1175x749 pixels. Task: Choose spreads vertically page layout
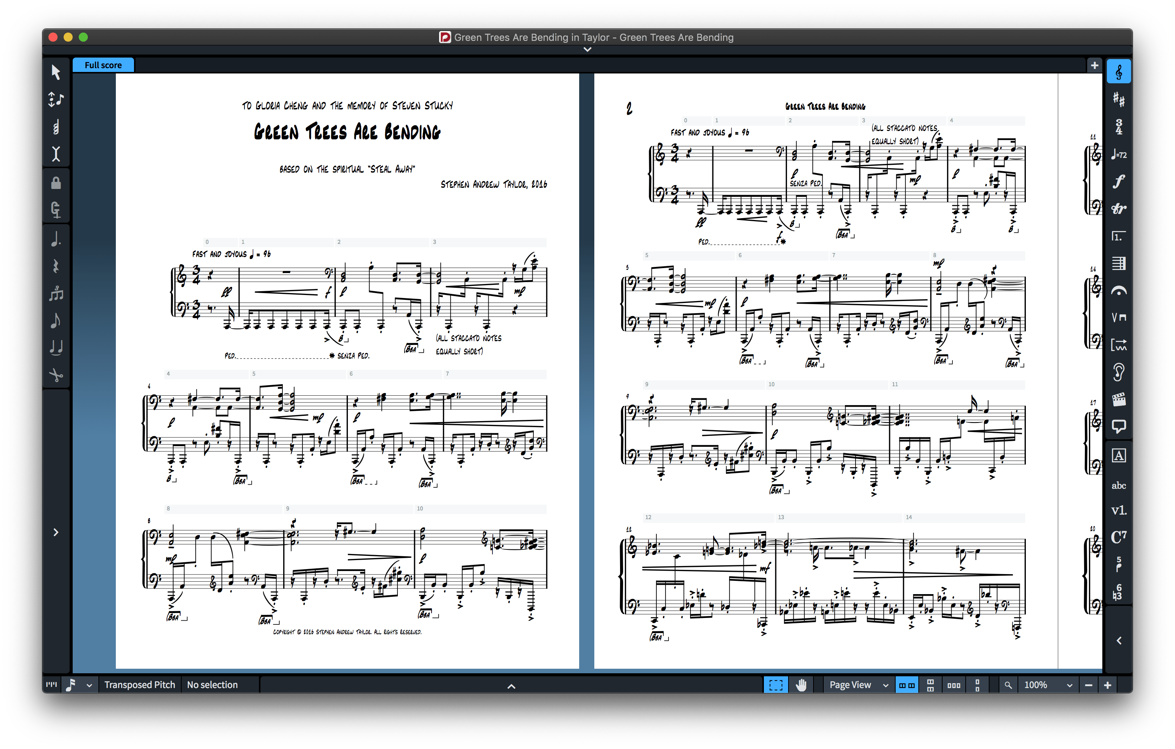pos(930,685)
